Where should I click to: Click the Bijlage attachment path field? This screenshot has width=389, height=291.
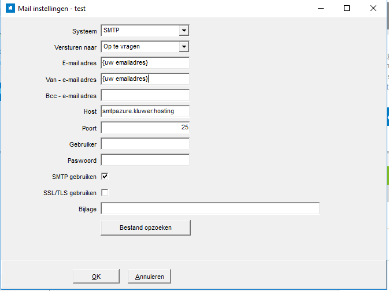coord(210,208)
